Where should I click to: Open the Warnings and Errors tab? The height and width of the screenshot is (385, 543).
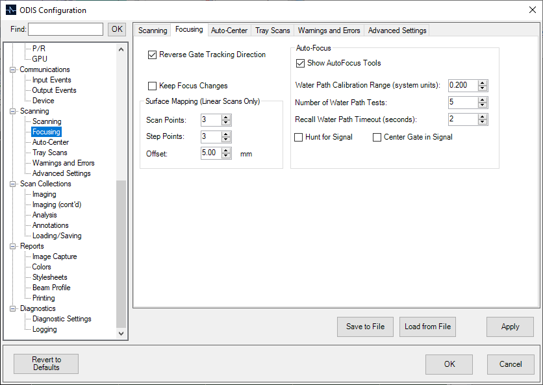329,31
